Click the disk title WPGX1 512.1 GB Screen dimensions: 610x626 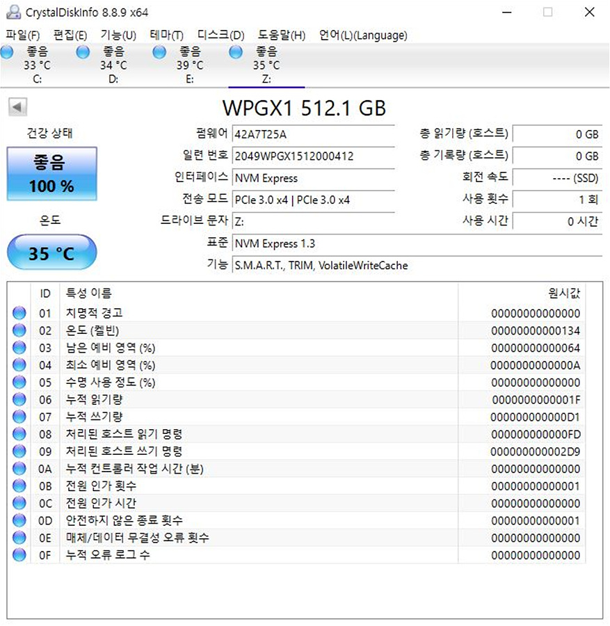304,109
